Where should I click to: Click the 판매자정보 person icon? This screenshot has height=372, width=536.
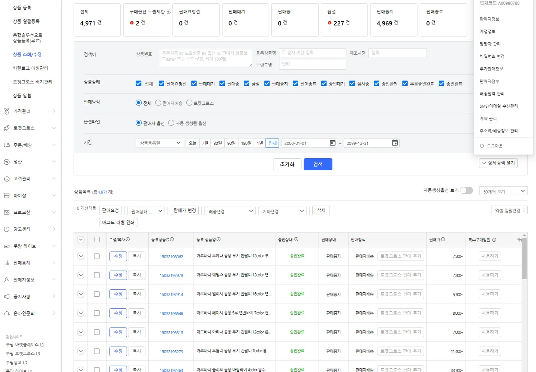7,280
